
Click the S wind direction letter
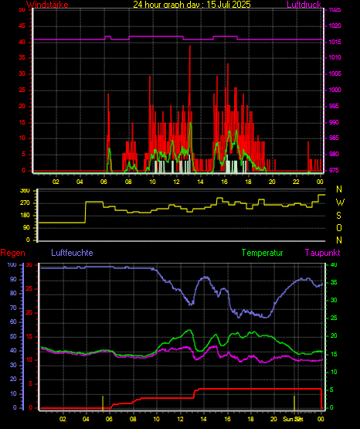tap(338, 216)
